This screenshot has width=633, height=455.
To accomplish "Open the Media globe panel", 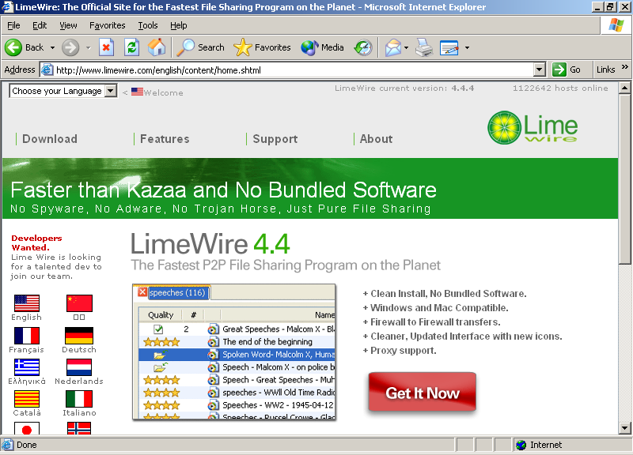I will pyautogui.click(x=322, y=47).
